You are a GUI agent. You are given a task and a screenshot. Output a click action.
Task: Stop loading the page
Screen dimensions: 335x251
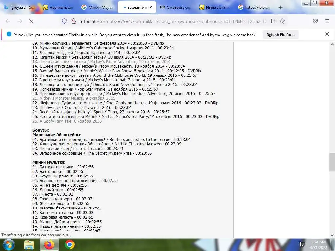click(x=31, y=21)
